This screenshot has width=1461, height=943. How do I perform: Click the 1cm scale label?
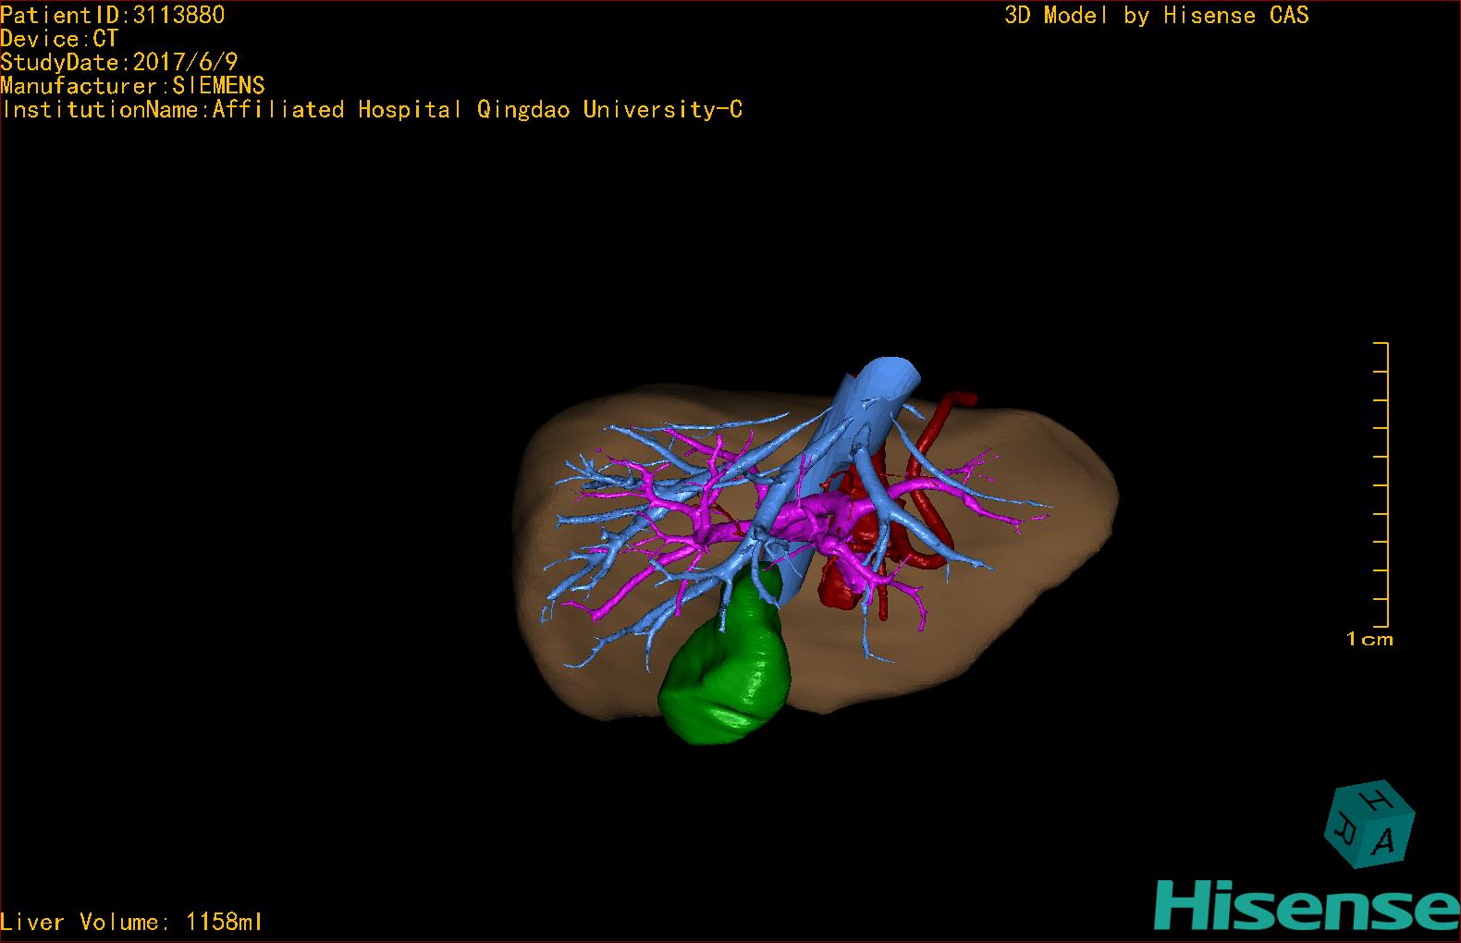tap(1369, 639)
